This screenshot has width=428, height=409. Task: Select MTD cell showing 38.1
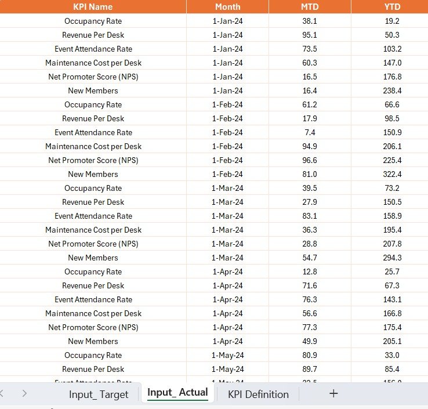click(x=310, y=21)
